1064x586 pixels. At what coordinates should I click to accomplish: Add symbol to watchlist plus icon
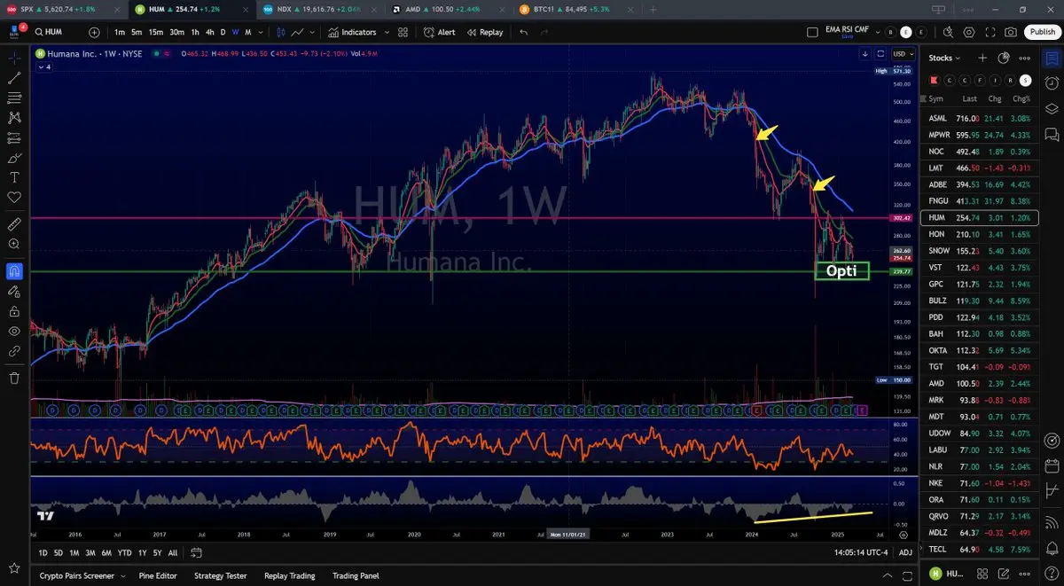tap(982, 58)
